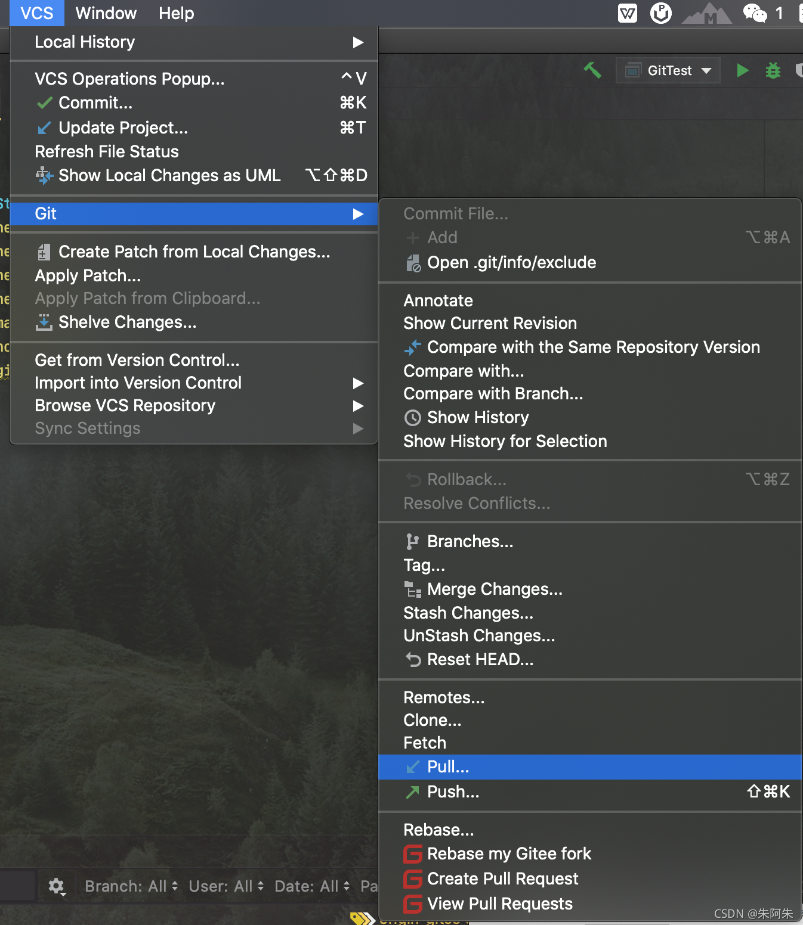This screenshot has height=925, width=803.
Task: Select Show History for Selection
Action: (x=589, y=441)
